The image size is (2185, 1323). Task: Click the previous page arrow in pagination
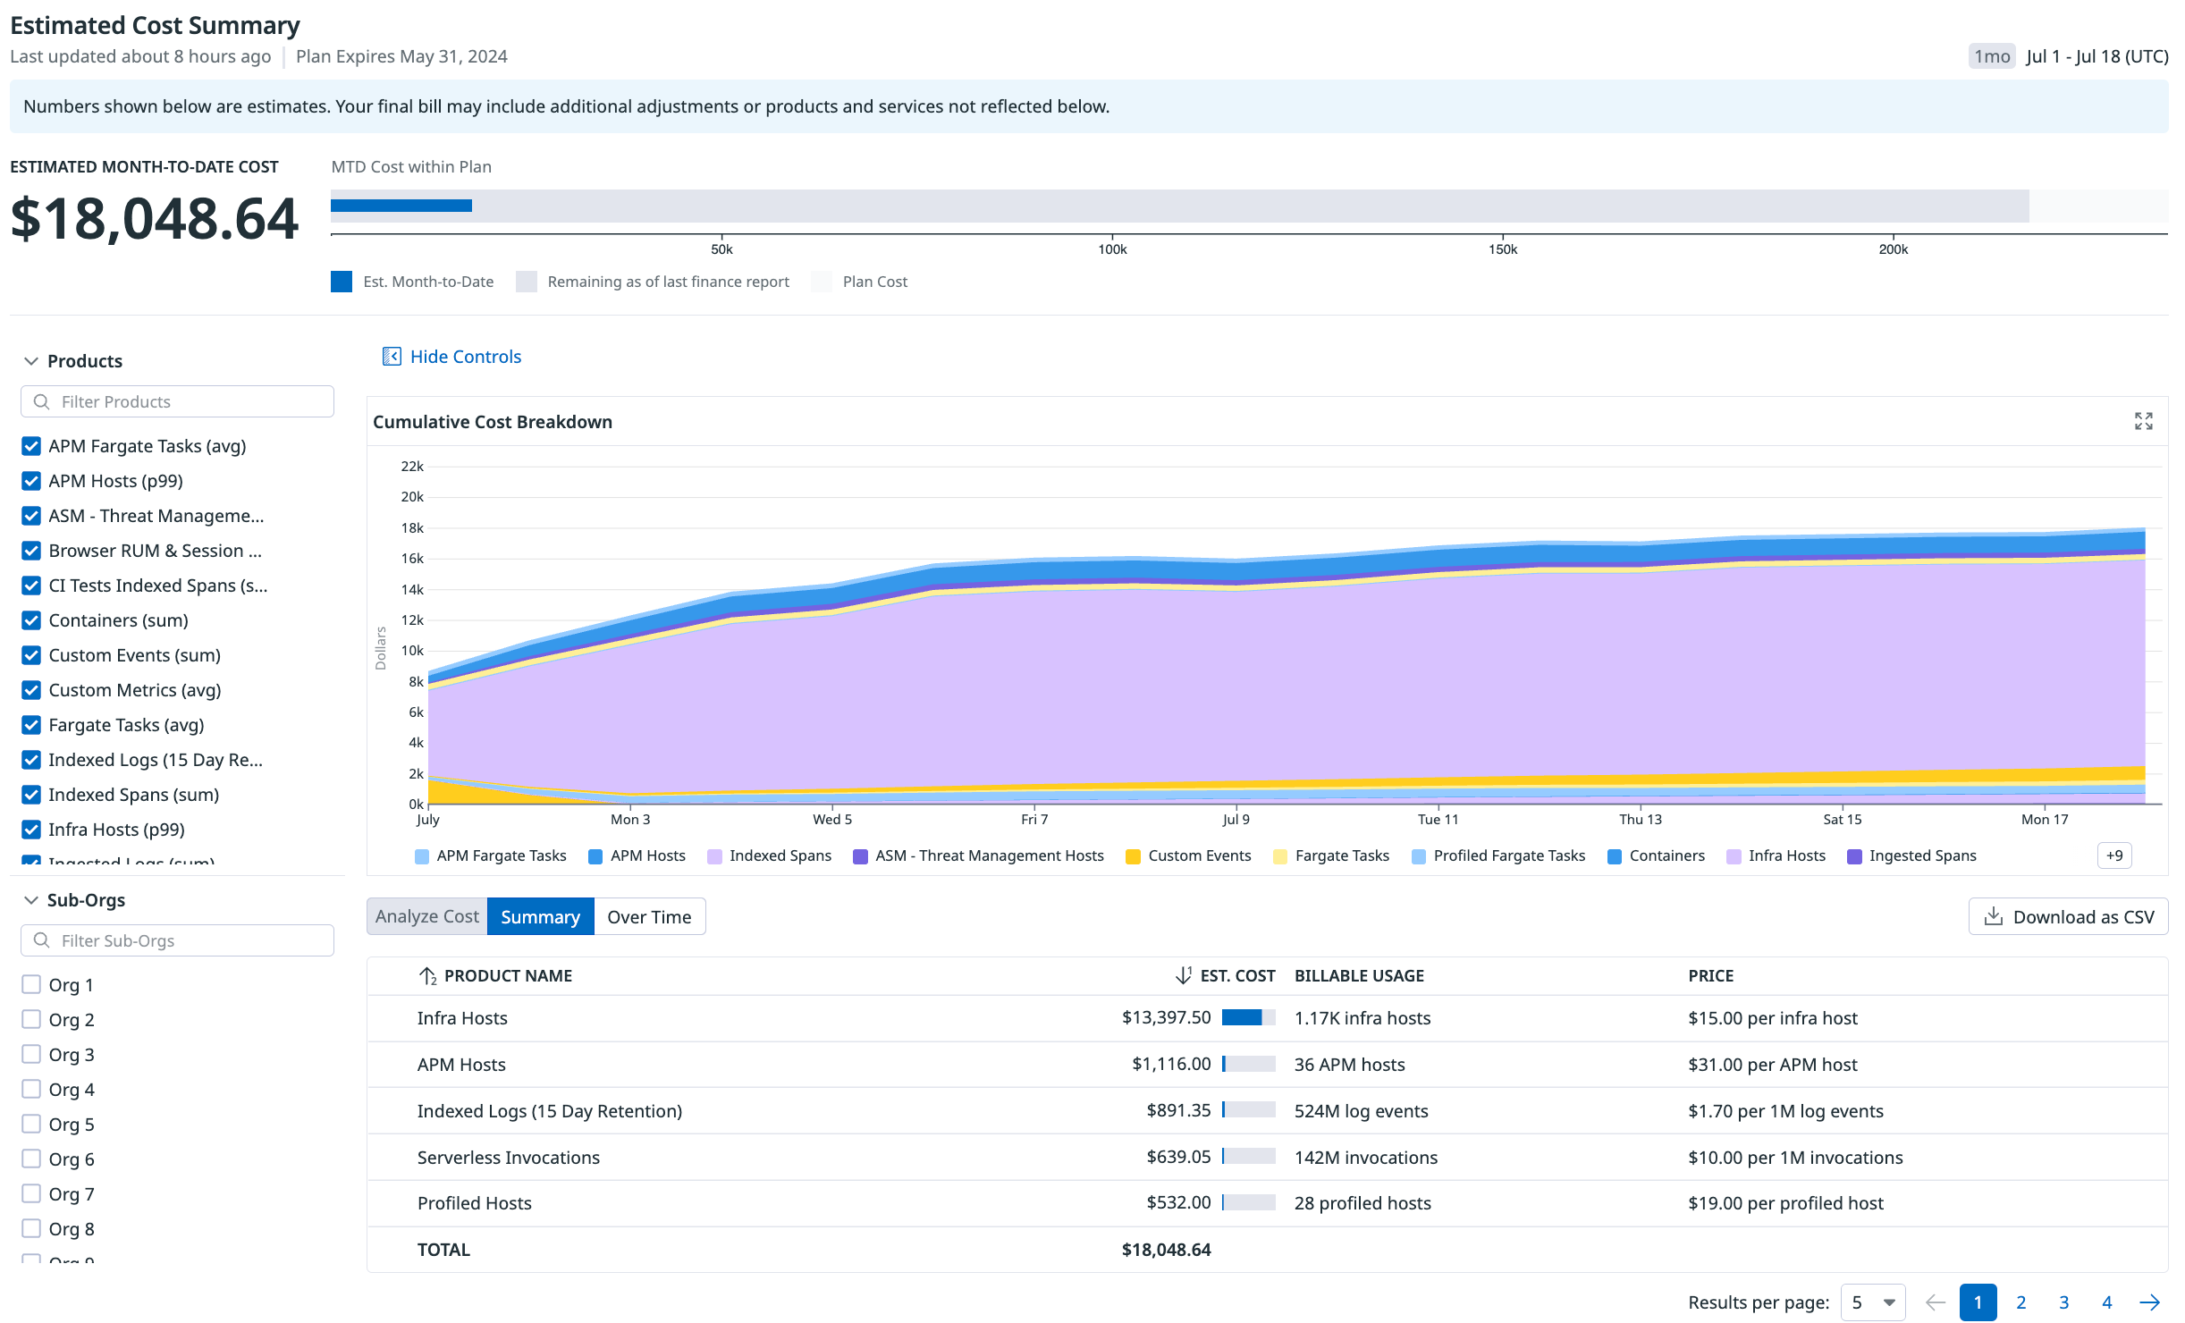pyautogui.click(x=1935, y=1302)
